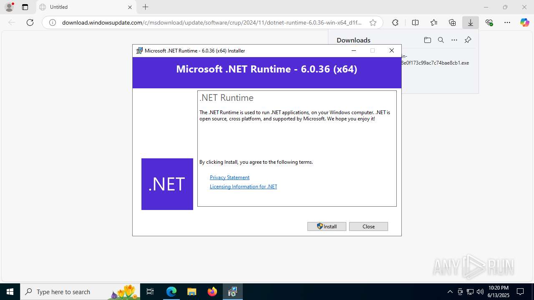
Task: Add page to favorites star icon
Action: (x=373, y=22)
